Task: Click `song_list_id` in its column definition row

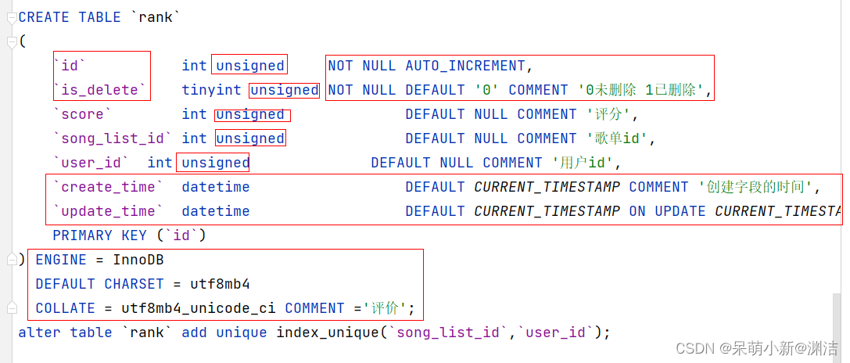Action: point(113,138)
